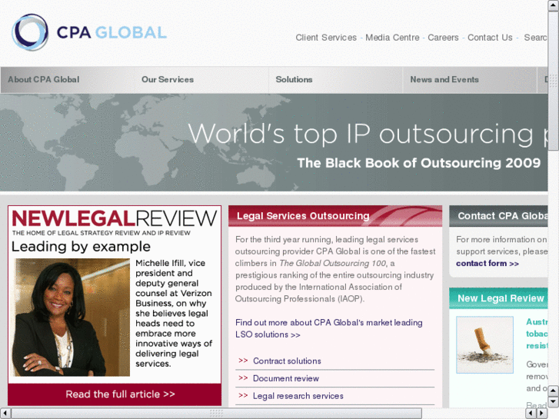
Task: Click the New Legal Review sidebar header
Action: tap(498, 298)
